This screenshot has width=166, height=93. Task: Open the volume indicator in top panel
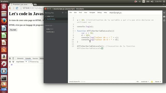click(x=152, y=2)
